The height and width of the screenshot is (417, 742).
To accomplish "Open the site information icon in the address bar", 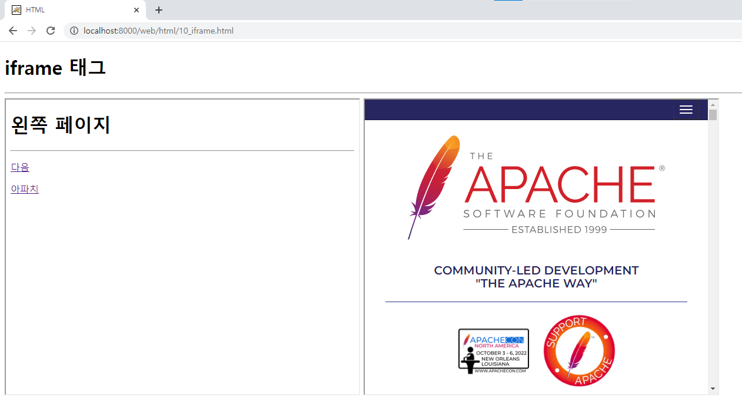I will pos(74,31).
